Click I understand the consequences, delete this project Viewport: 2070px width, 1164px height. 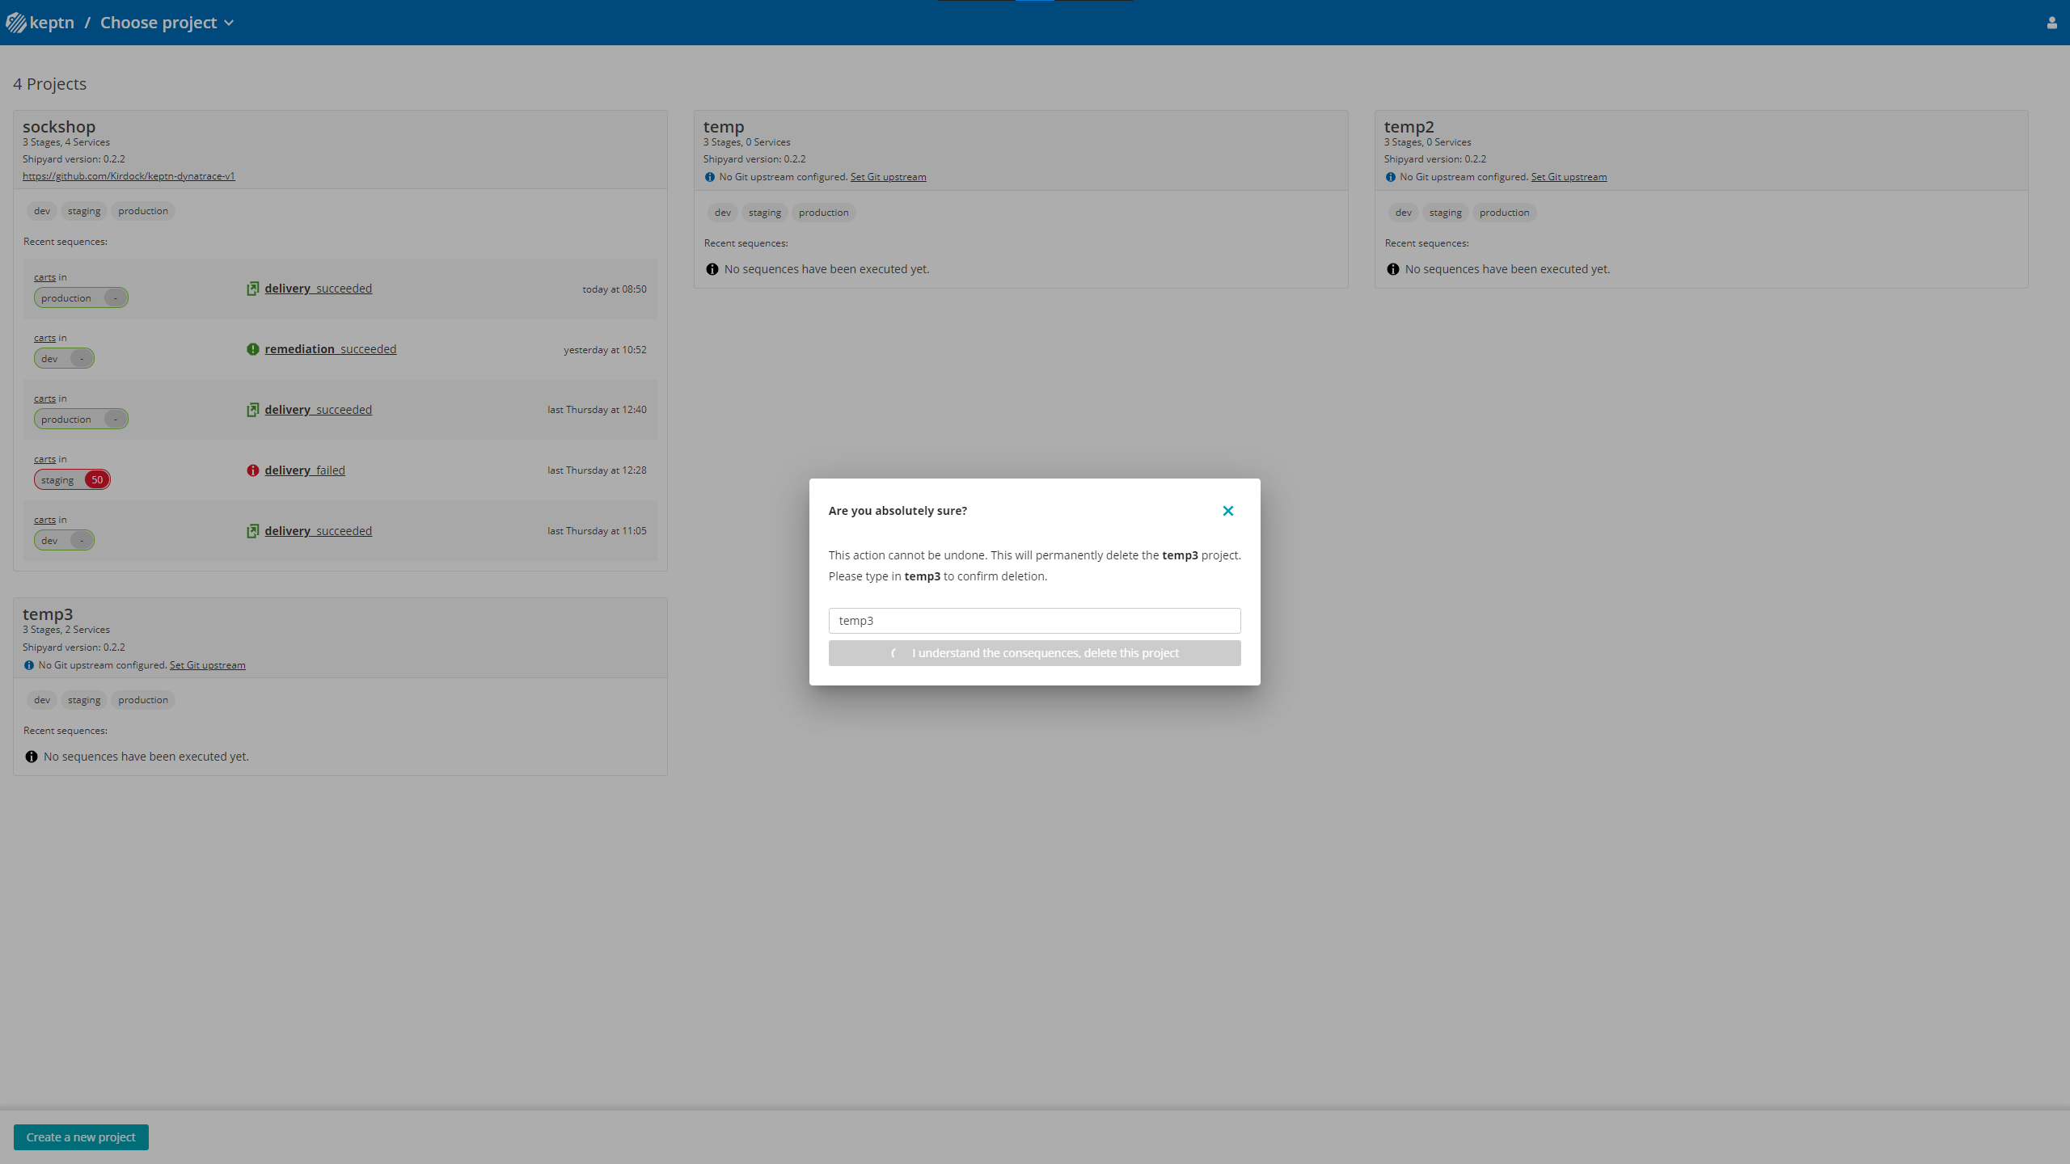[1034, 652]
